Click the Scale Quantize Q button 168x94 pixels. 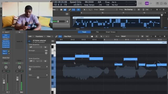tap(45, 61)
